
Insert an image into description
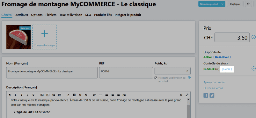click(42, 95)
